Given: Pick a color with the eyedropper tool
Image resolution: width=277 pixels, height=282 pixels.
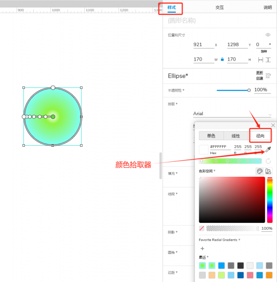Looking at the screenshot, I should tap(268, 149).
